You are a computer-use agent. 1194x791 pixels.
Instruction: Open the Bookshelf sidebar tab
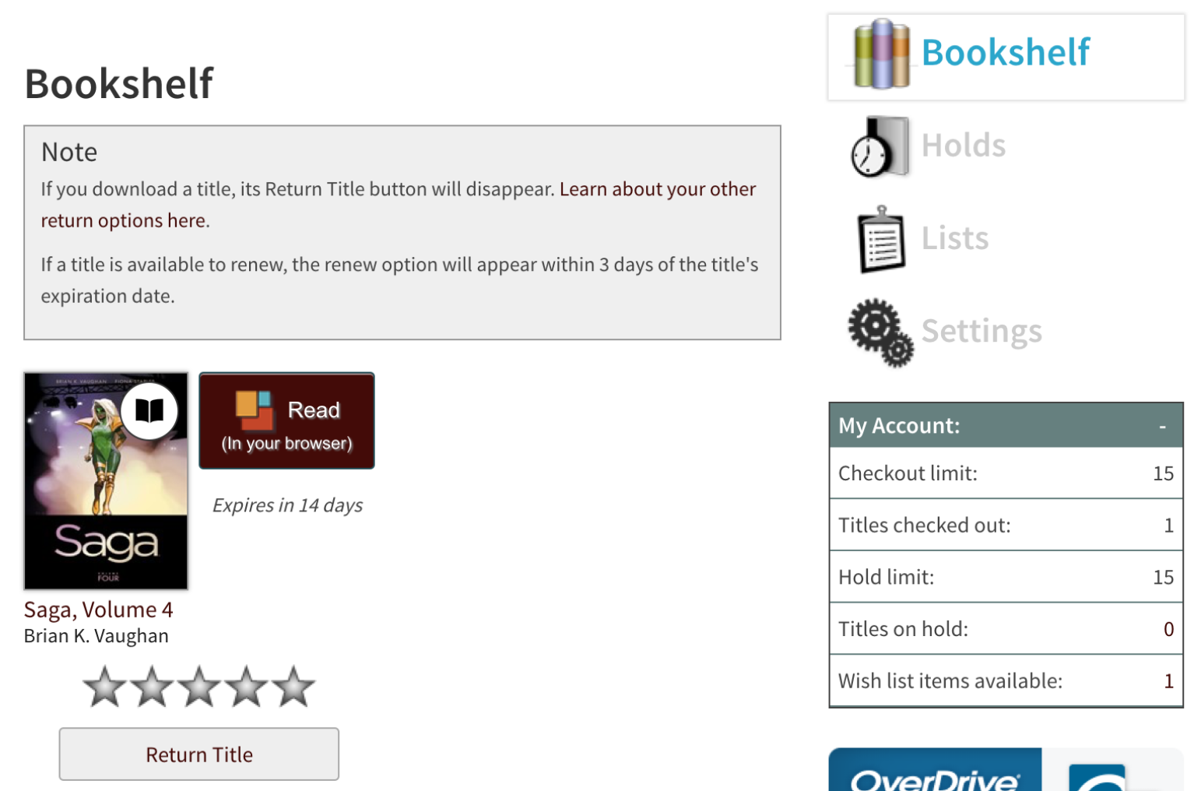point(1006,57)
